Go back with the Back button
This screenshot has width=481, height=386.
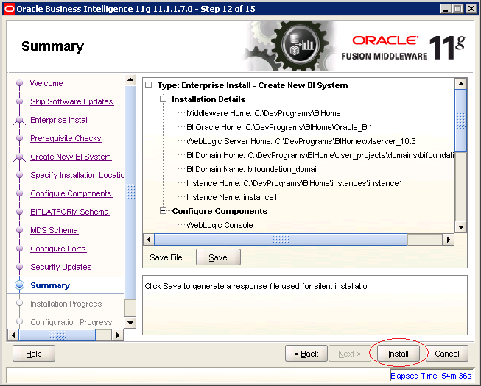(306, 354)
